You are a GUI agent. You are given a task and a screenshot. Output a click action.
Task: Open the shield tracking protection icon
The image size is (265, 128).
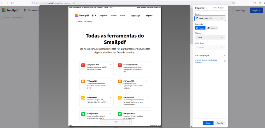pos(33,3)
